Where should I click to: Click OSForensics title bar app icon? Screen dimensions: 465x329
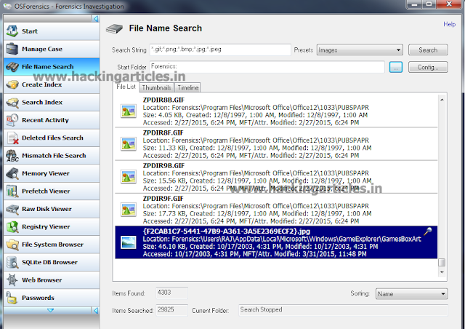(7, 6)
